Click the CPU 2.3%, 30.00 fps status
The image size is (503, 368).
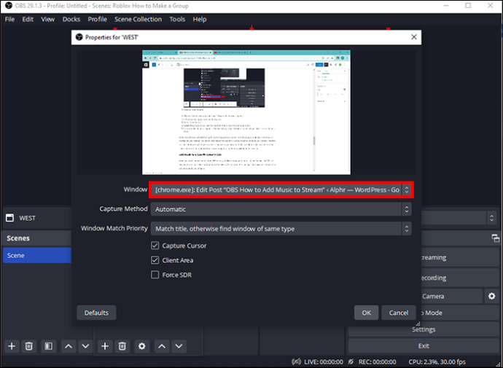(x=437, y=362)
